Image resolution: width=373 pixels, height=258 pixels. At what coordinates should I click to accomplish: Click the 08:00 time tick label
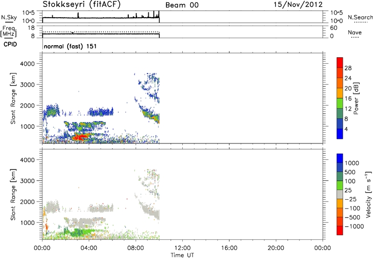pyautogui.click(x=136, y=248)
